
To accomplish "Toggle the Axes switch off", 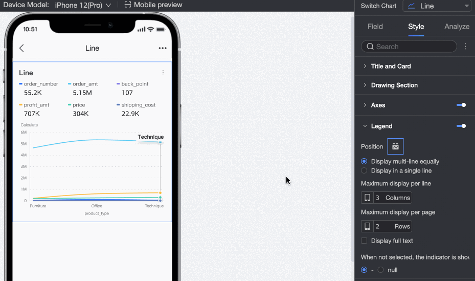I will [x=461, y=105].
